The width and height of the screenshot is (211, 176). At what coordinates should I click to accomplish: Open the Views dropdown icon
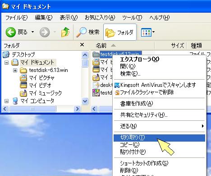[x=148, y=32]
